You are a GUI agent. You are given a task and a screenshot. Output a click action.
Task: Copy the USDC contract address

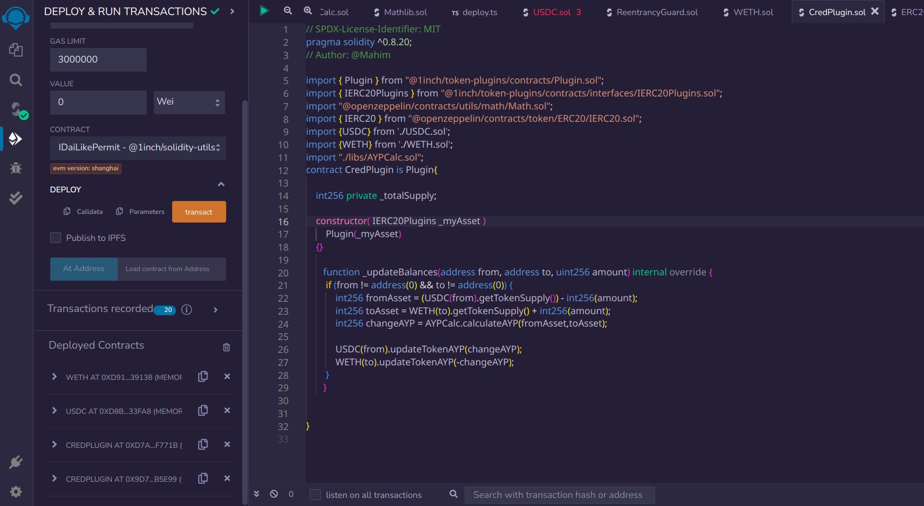pyautogui.click(x=203, y=410)
